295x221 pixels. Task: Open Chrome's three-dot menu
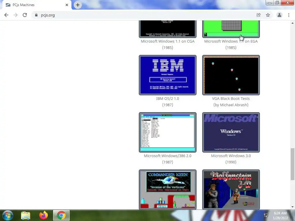289,15
